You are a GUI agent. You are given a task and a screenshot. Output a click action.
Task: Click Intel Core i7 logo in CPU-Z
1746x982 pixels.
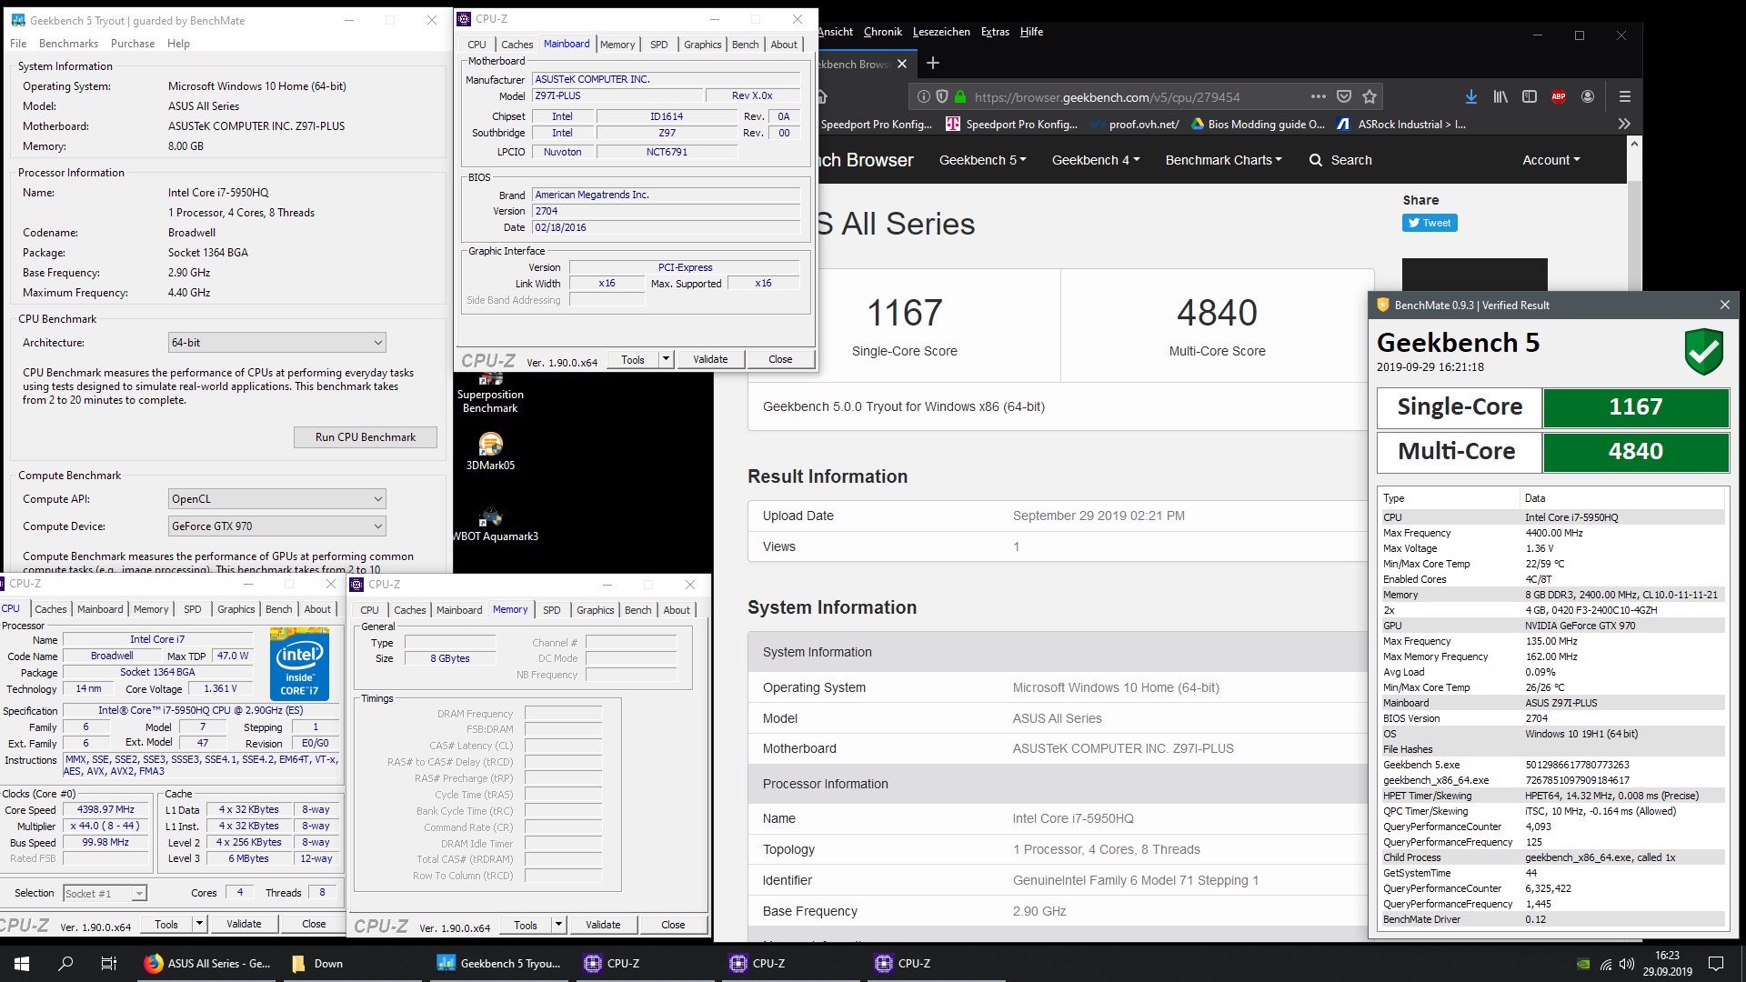299,664
